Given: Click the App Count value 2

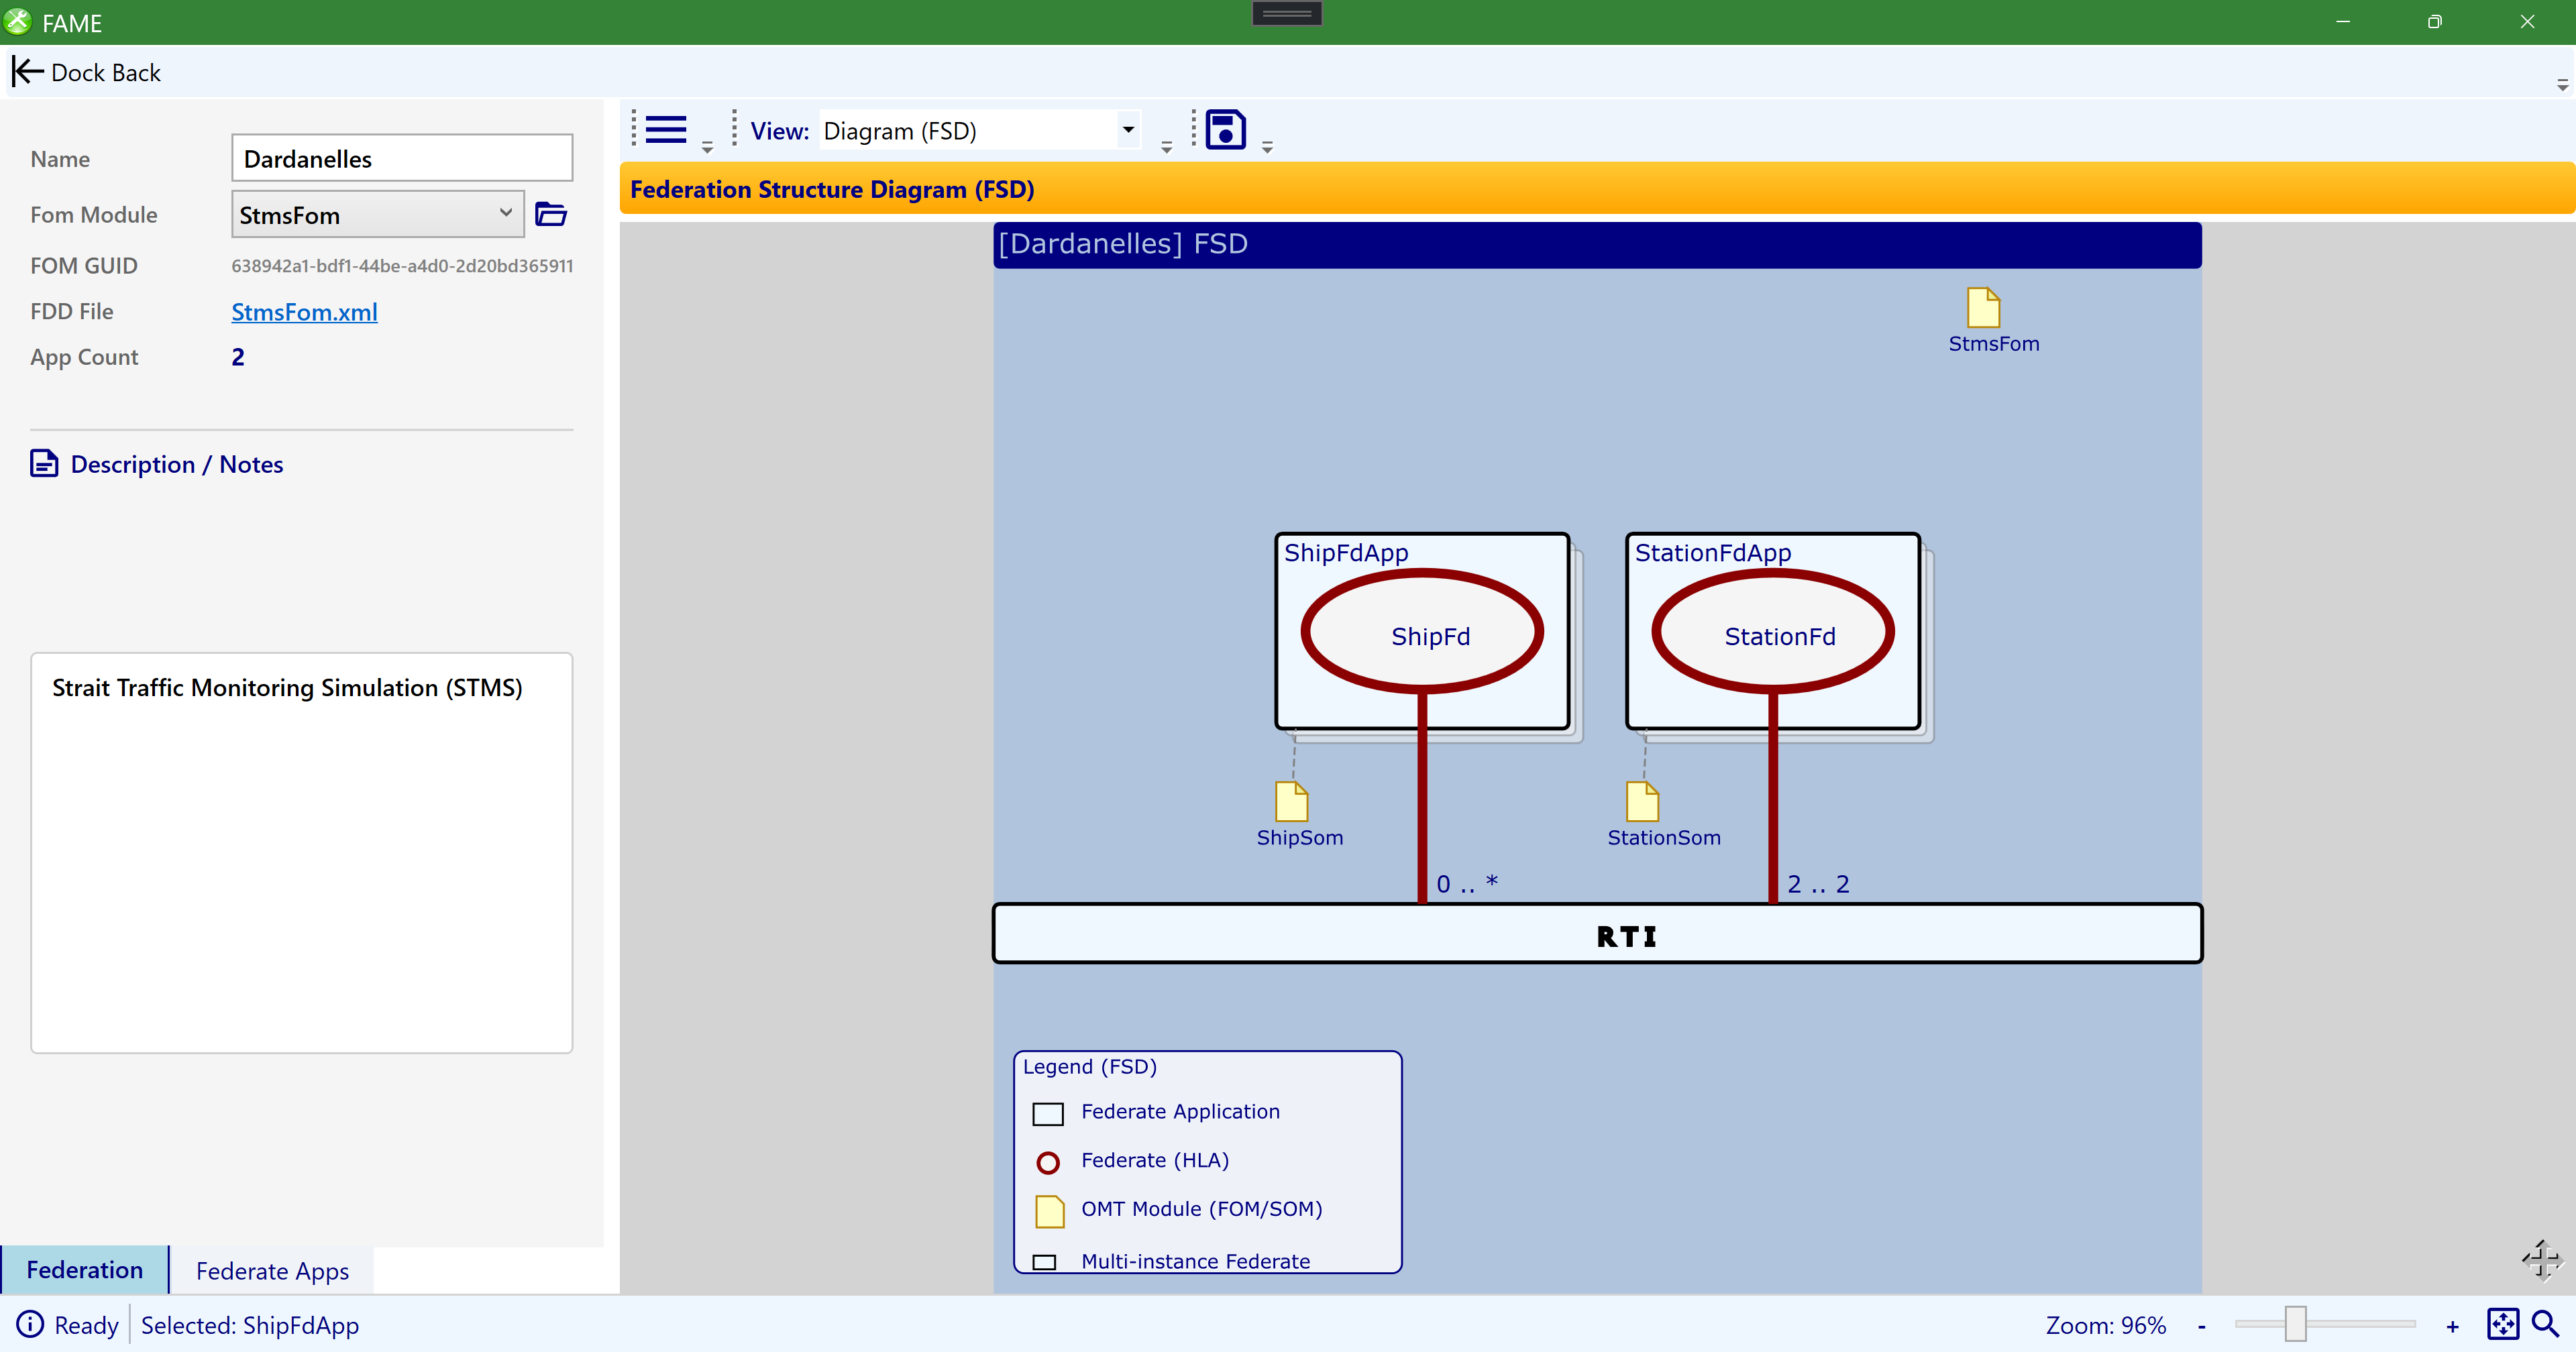Looking at the screenshot, I should [x=238, y=356].
